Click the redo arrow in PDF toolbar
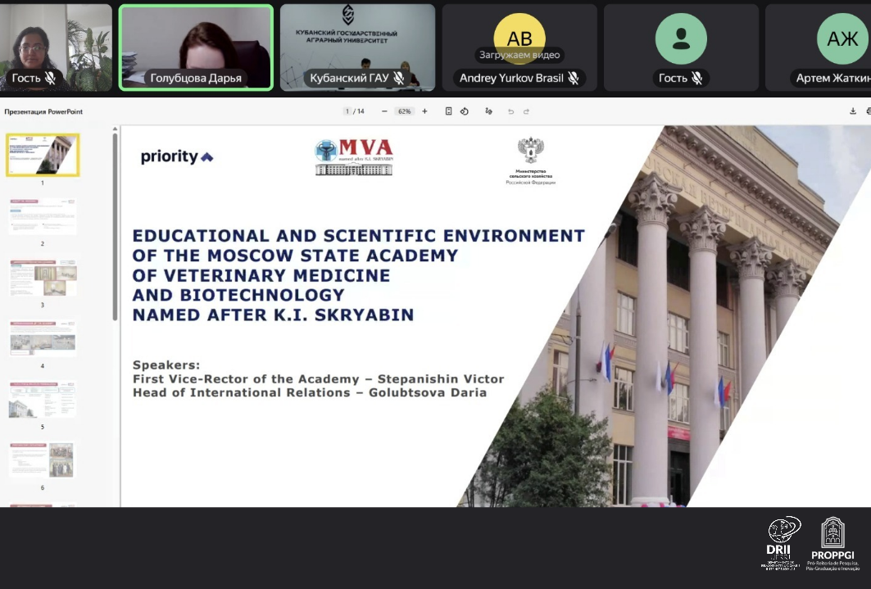Screen dimensions: 871x589 coord(526,111)
